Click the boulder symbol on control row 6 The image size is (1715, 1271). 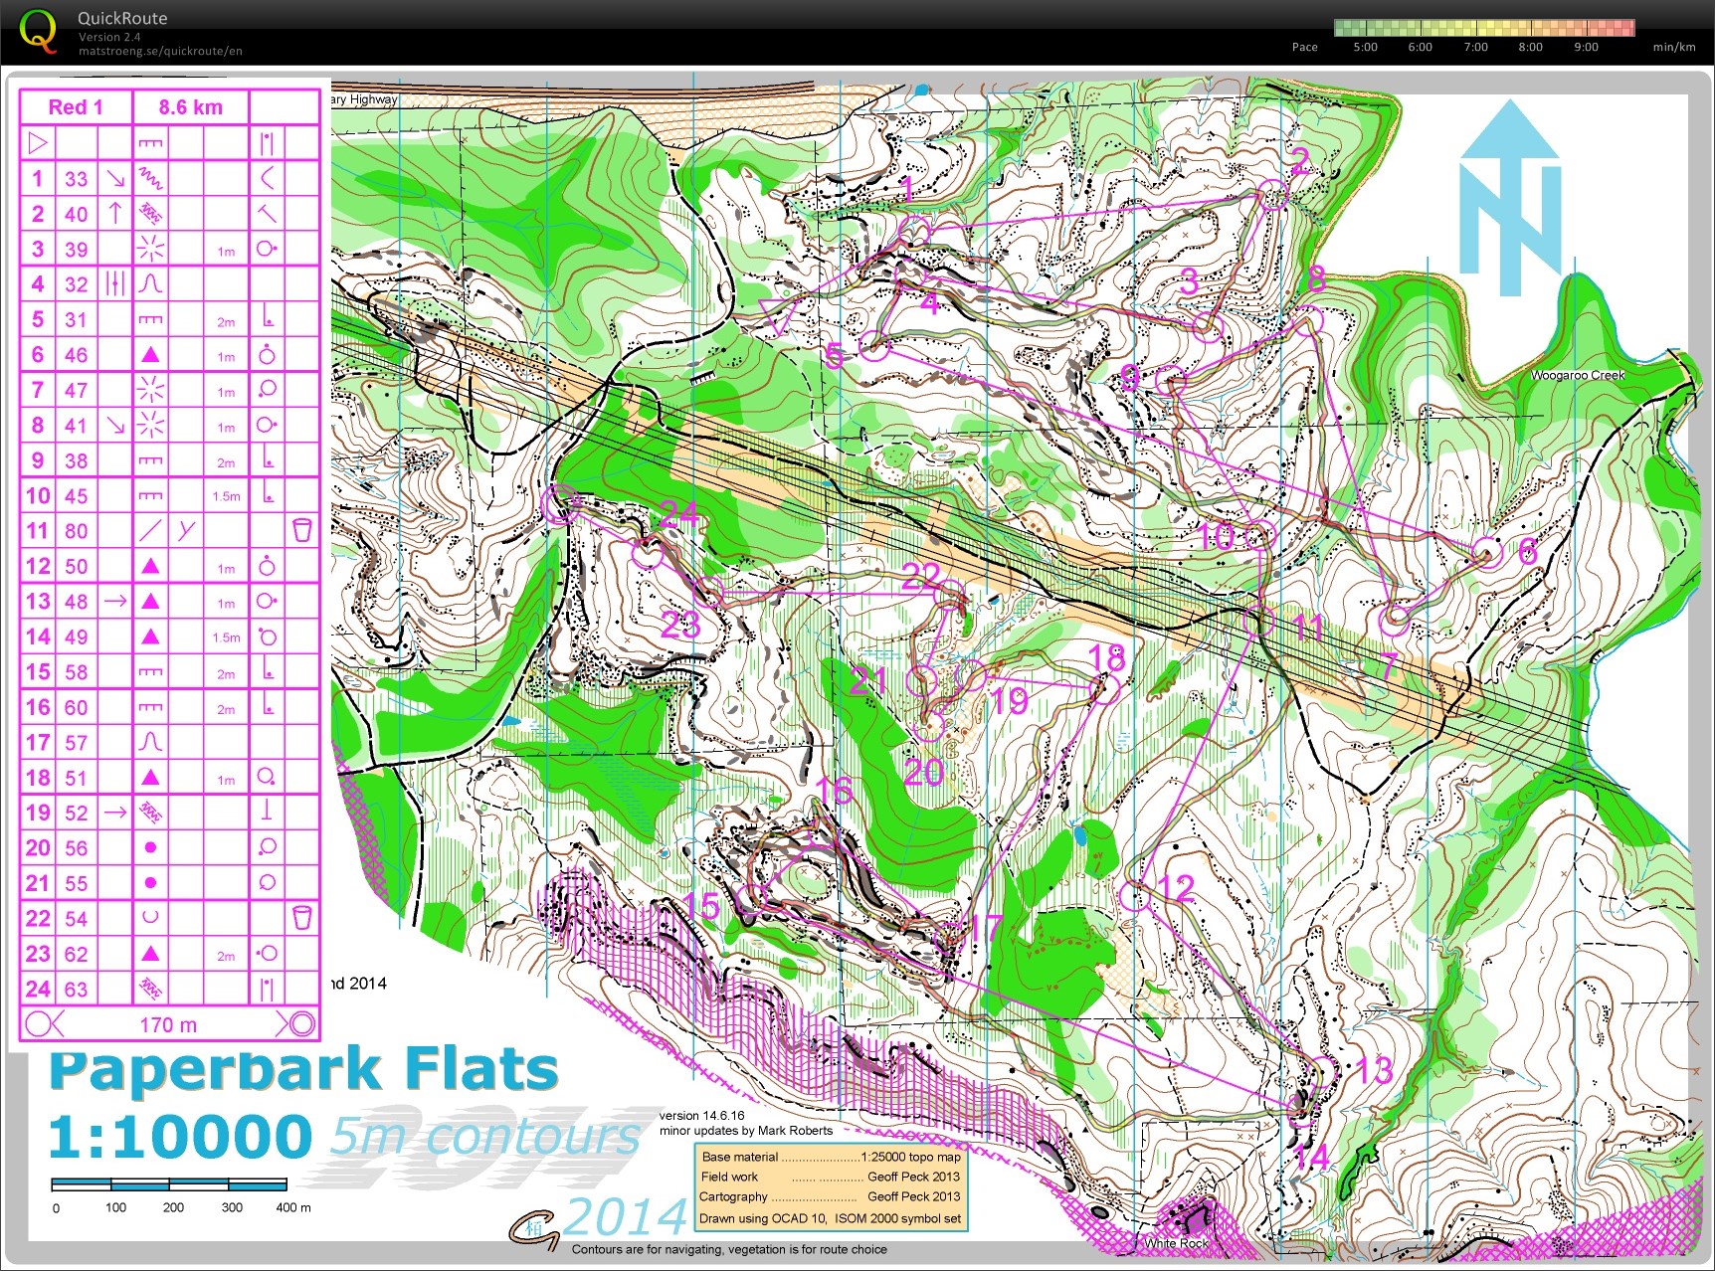click(x=149, y=354)
